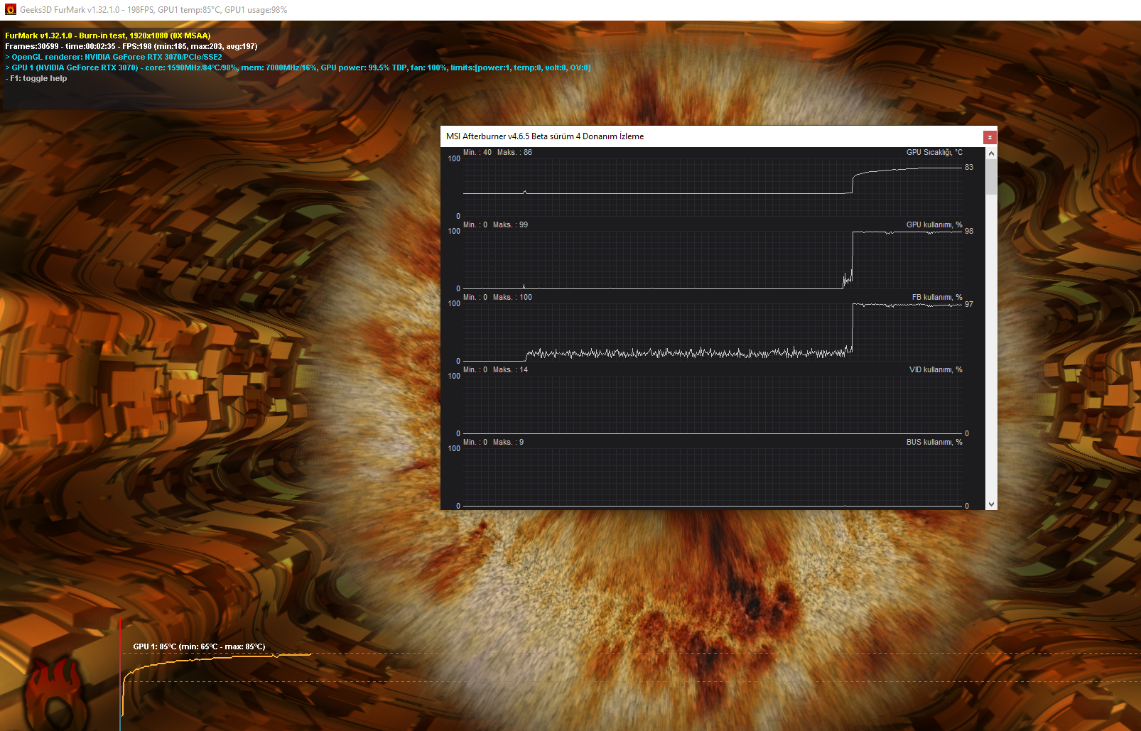Click the 'VID kullanımı, %' graph label
The height and width of the screenshot is (731, 1141).
(x=936, y=369)
